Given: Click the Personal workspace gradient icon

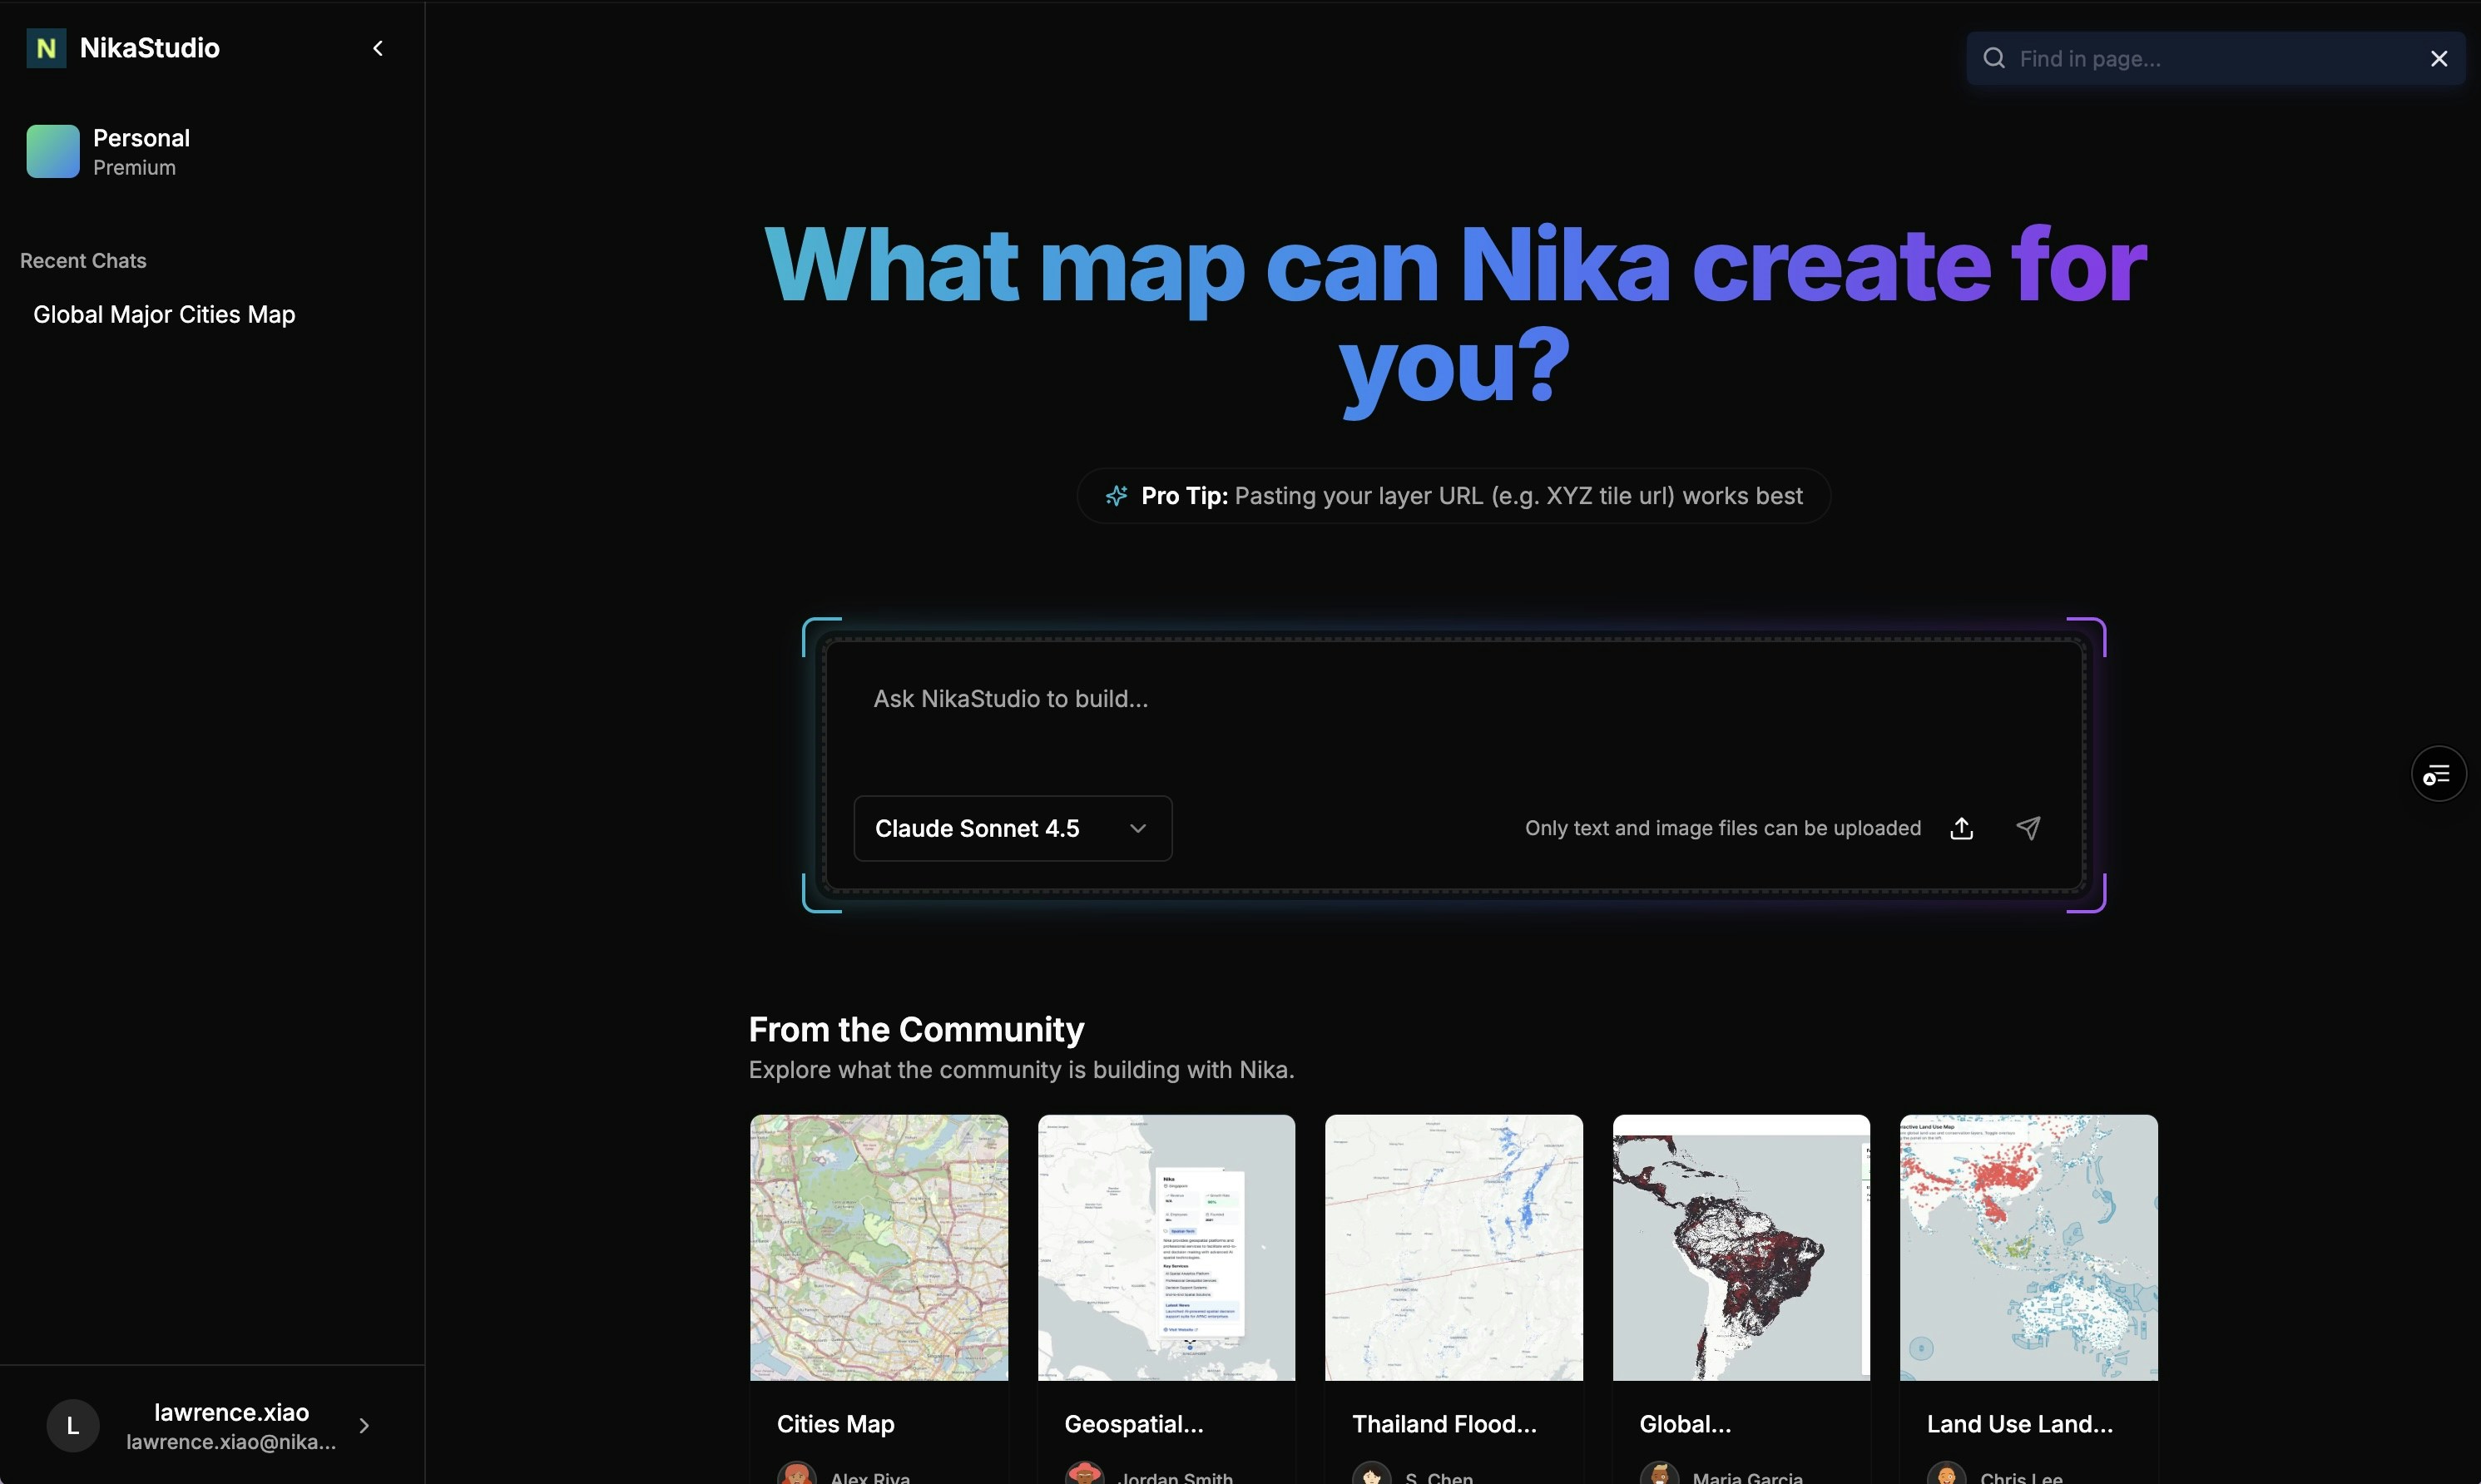Looking at the screenshot, I should pos(51,151).
